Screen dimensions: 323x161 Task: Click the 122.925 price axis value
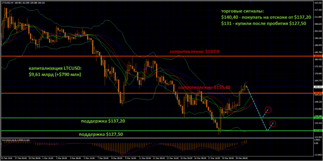(317, 137)
